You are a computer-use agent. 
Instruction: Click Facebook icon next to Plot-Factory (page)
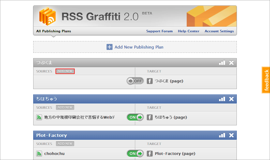[150, 154]
